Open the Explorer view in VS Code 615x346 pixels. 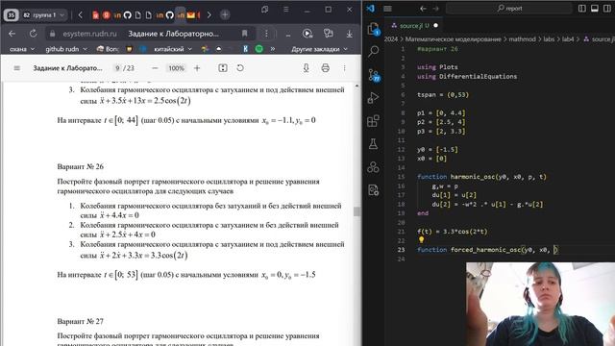click(x=373, y=28)
